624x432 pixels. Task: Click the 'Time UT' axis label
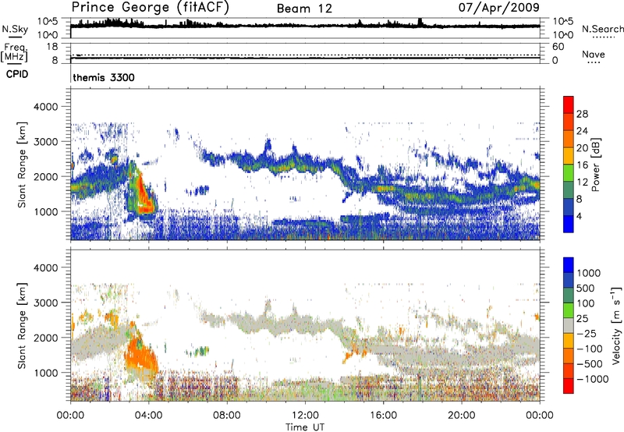point(305,427)
